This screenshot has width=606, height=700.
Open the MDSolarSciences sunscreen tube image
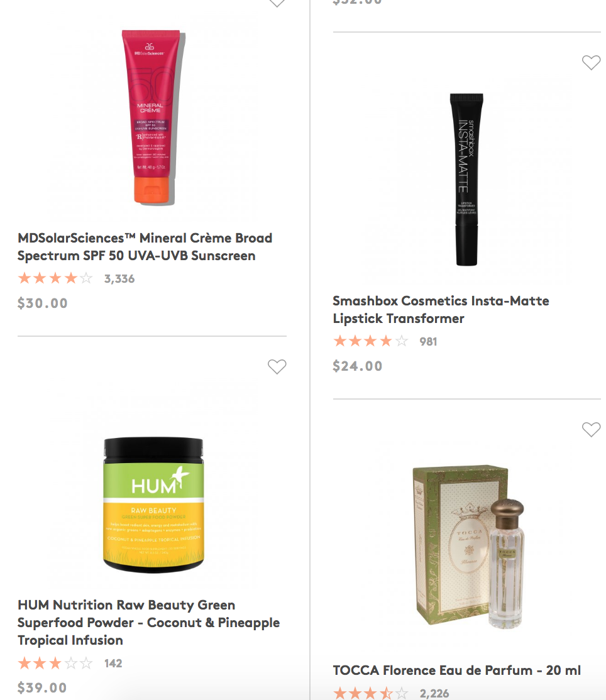(x=152, y=118)
